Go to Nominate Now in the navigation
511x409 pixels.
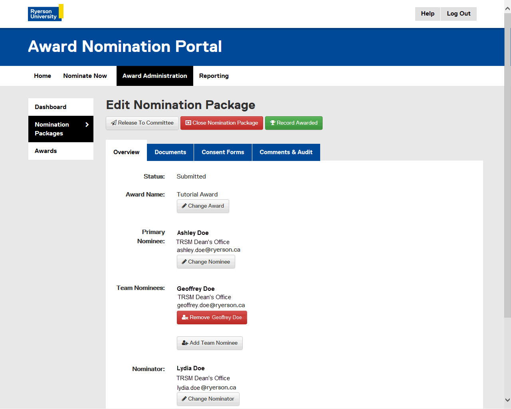click(85, 76)
